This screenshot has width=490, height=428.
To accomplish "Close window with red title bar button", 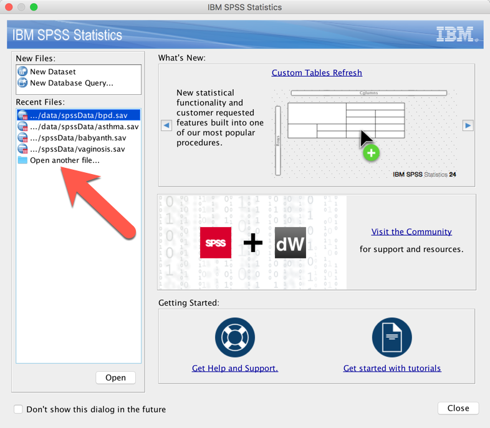I will point(9,7).
